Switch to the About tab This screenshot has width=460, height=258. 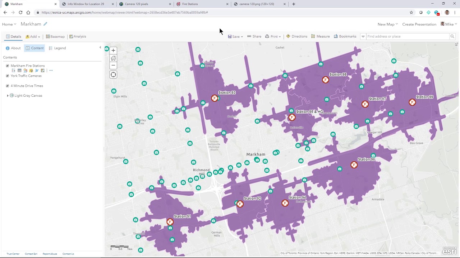(x=13, y=48)
